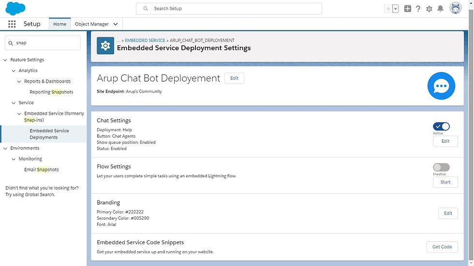Collapse Embedded Service (formerly Snap-ins) node
The image size is (474, 266).
click(x=19, y=114)
